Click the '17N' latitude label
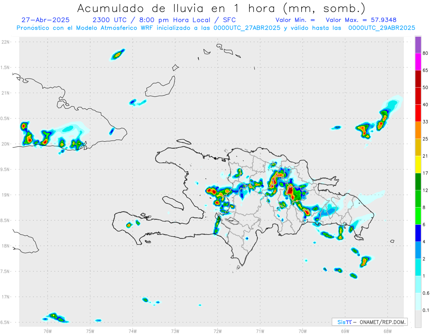Viewport: 435px width, 336px height. click(x=6, y=297)
